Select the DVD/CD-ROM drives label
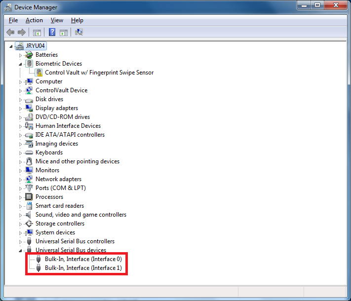Image resolution: width=351 pixels, height=301 pixels. click(63, 117)
